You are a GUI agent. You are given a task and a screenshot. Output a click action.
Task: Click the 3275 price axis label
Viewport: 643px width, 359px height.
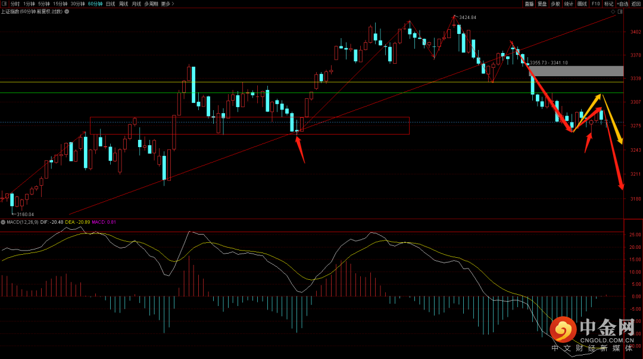pyautogui.click(x=635, y=126)
